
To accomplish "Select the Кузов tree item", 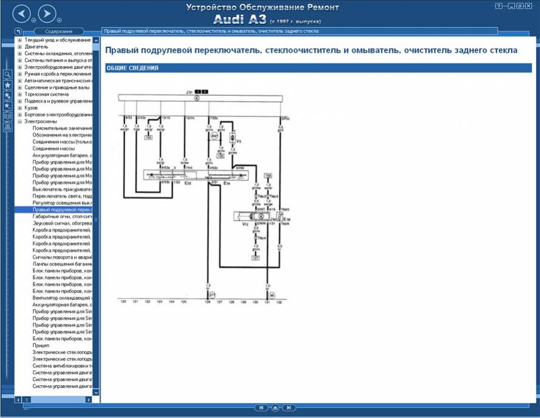I will (31, 108).
